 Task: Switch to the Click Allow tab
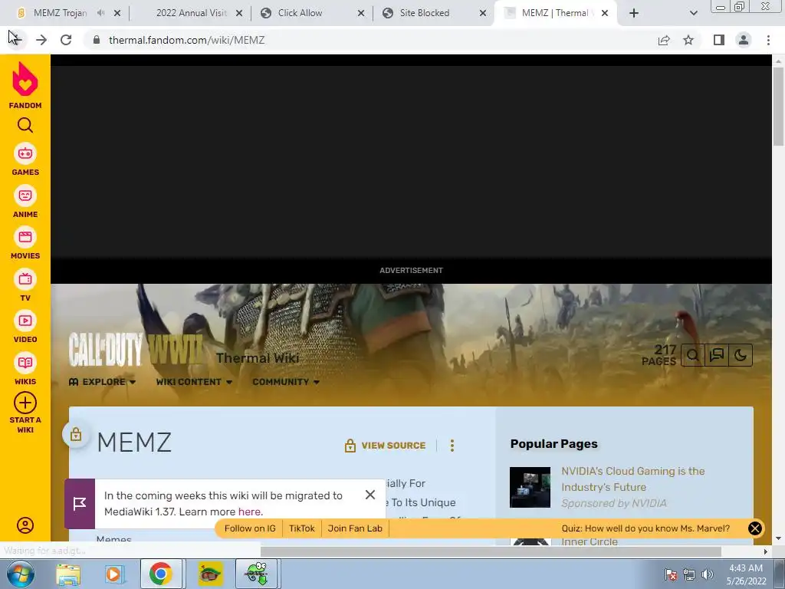pyautogui.click(x=301, y=13)
